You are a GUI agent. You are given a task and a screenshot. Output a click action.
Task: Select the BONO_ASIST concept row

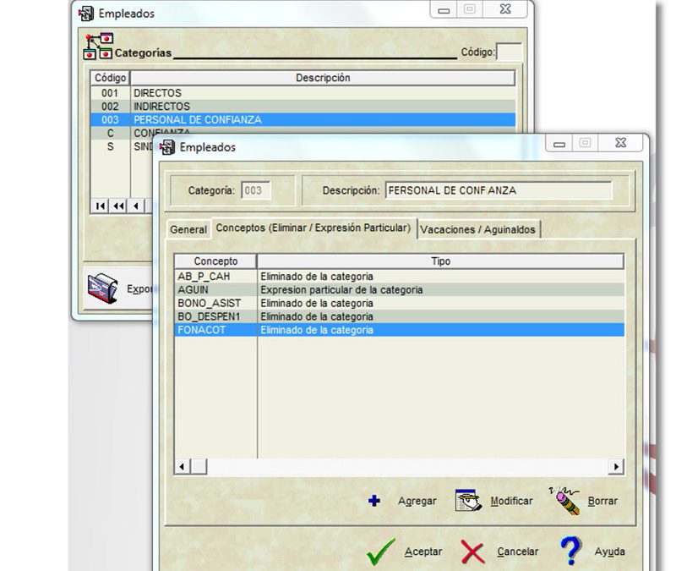215,303
